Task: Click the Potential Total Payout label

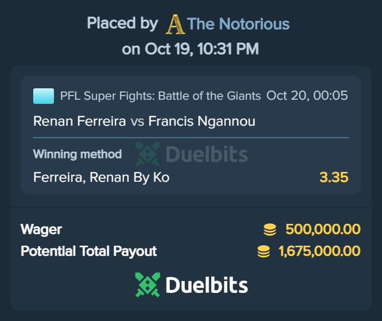Action: 89,251
